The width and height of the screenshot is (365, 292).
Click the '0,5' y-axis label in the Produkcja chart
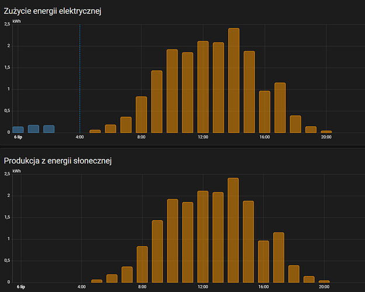click(x=7, y=260)
